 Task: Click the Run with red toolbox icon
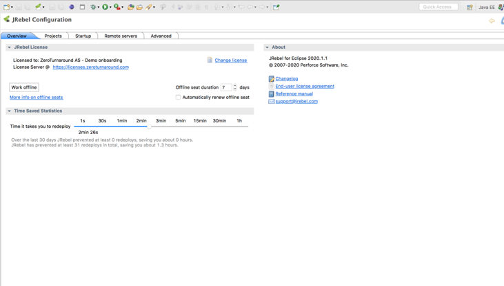point(117,7)
